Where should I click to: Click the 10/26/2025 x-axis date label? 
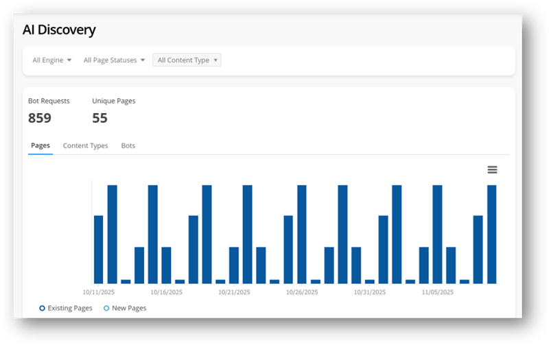302,292
